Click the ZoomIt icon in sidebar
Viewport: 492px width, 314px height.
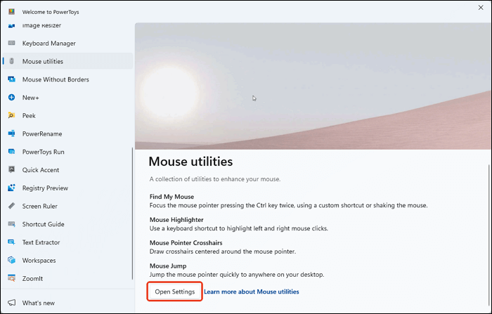[x=12, y=278]
